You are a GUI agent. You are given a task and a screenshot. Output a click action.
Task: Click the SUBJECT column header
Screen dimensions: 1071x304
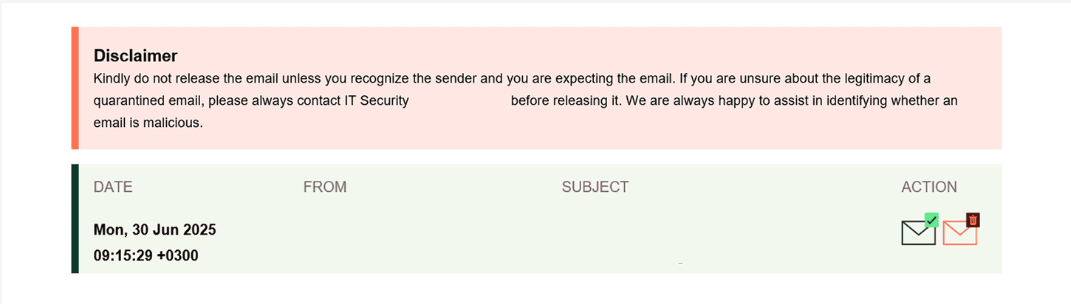coord(595,187)
